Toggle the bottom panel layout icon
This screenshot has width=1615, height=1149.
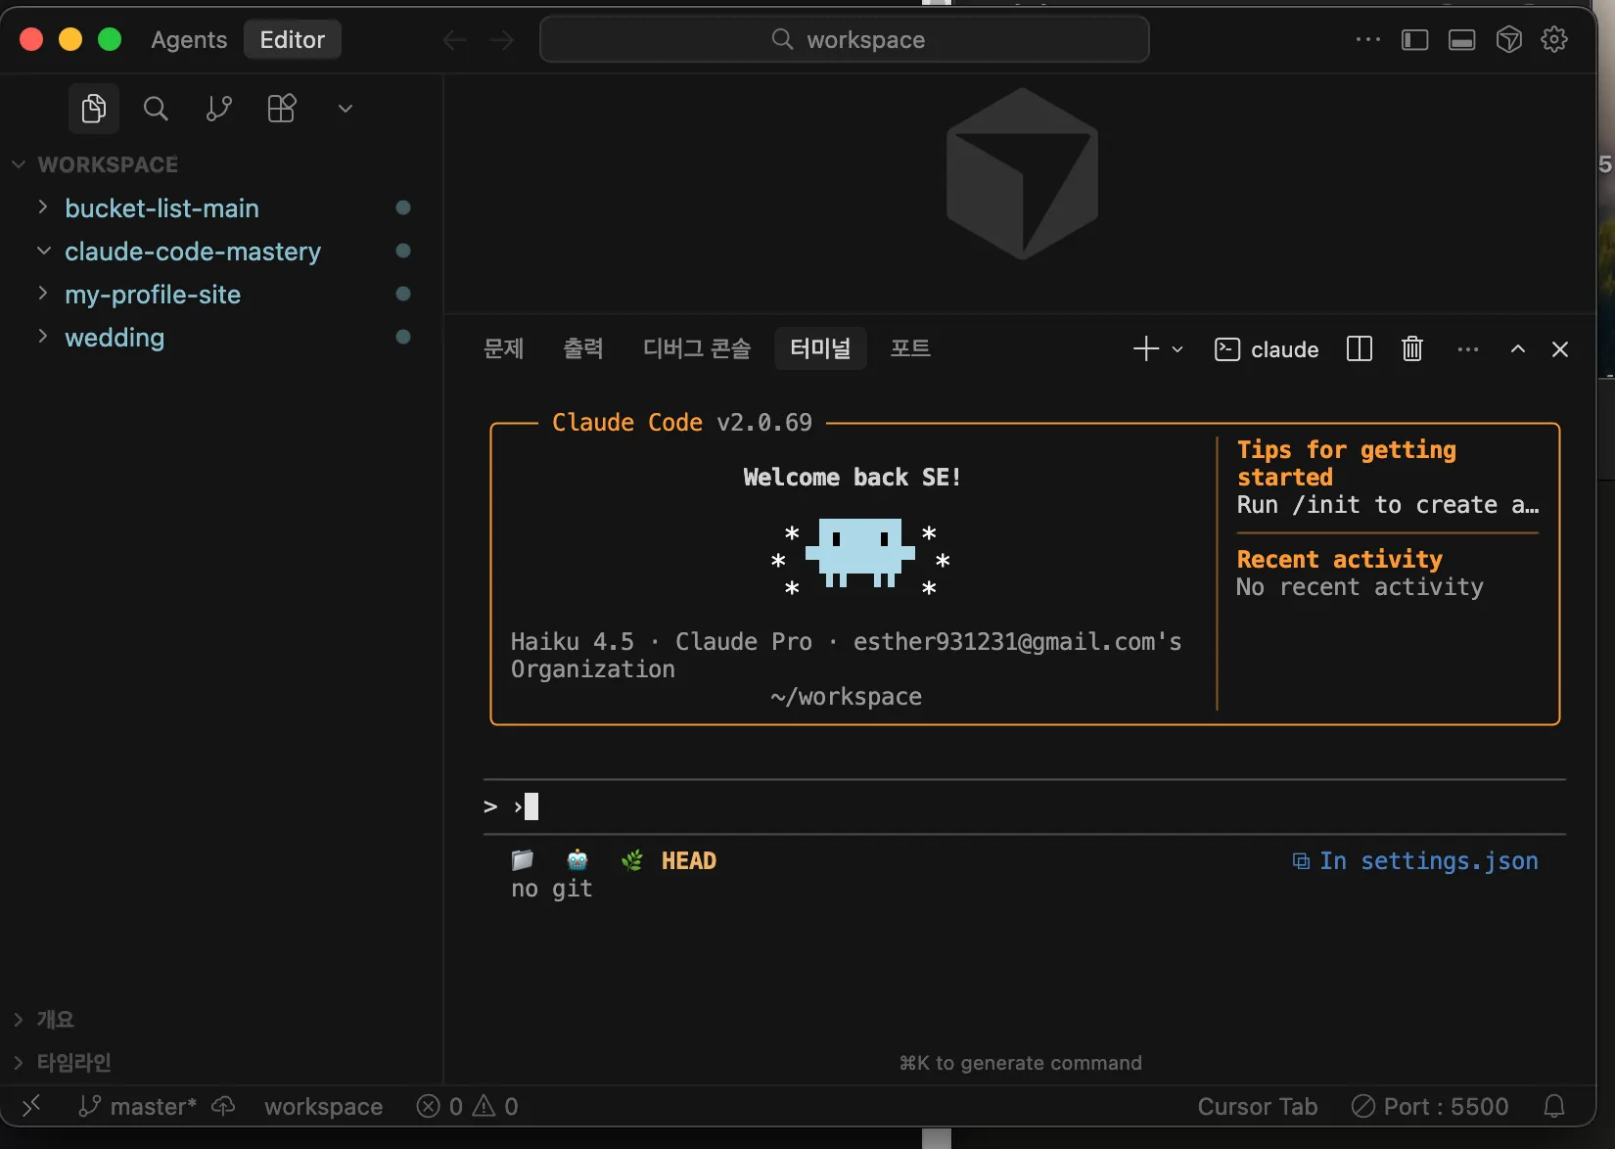point(1461,39)
